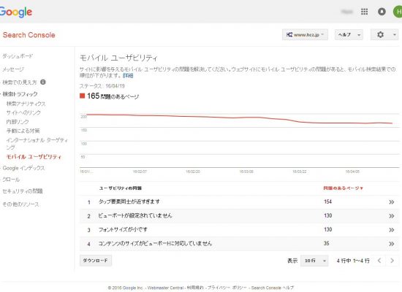Viewport: 402px width, 292px height.
Task: Click the red 165 問題のあるページ legend swatch
Action: (x=82, y=96)
